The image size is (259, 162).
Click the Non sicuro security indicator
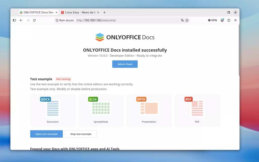click(x=65, y=20)
